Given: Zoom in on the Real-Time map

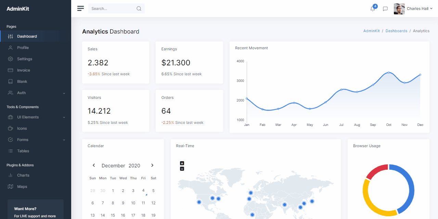Looking at the screenshot, I should [x=182, y=163].
